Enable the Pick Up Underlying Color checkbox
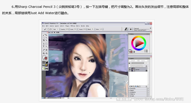191x103 pixels. (x=130, y=66)
